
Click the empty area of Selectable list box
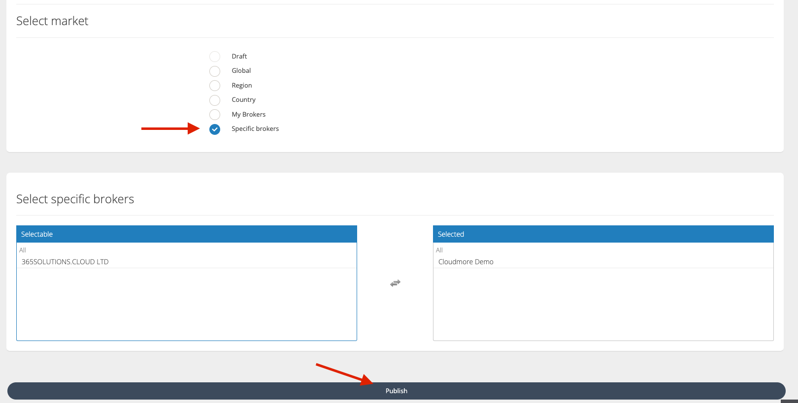(x=186, y=304)
